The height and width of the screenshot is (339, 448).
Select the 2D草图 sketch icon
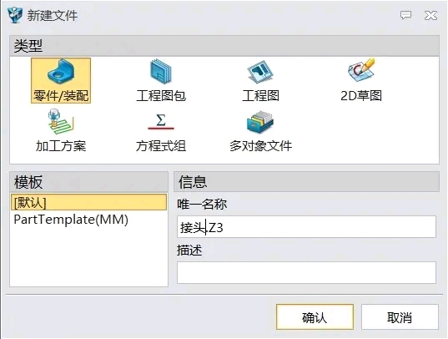coord(361,70)
